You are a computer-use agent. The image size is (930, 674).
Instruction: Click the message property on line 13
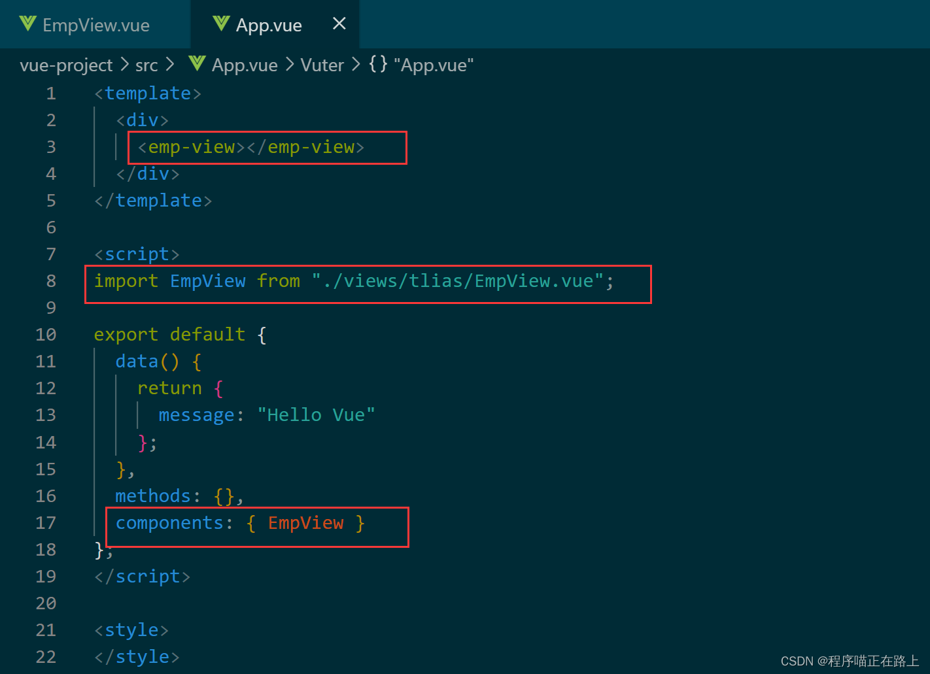[197, 415]
